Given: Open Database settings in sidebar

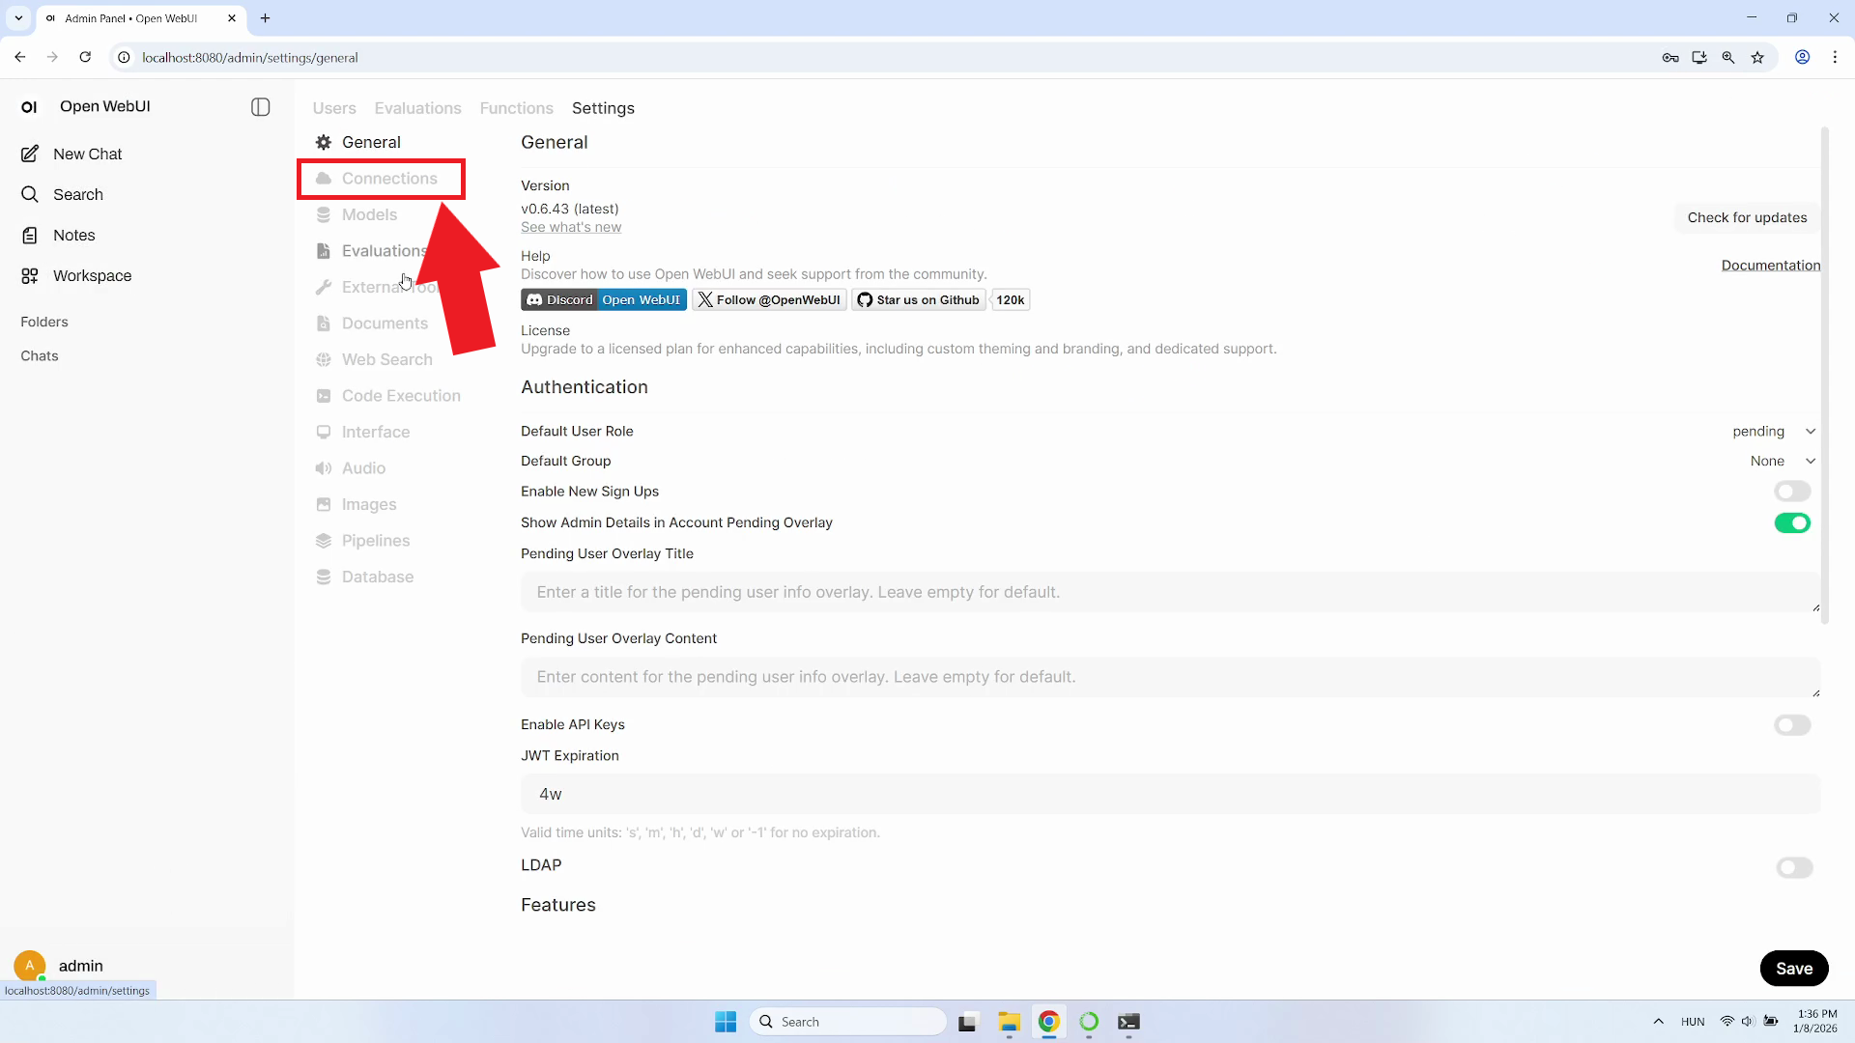Looking at the screenshot, I should 377,578.
